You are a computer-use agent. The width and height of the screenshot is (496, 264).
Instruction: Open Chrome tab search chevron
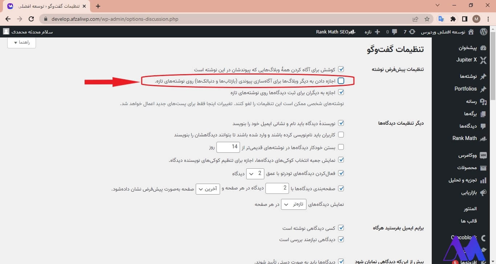(438, 5)
